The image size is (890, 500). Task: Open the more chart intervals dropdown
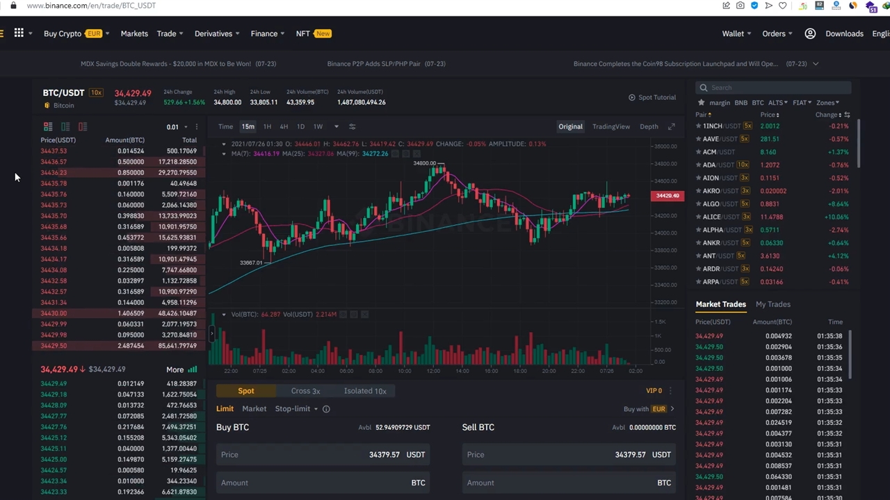pos(337,126)
